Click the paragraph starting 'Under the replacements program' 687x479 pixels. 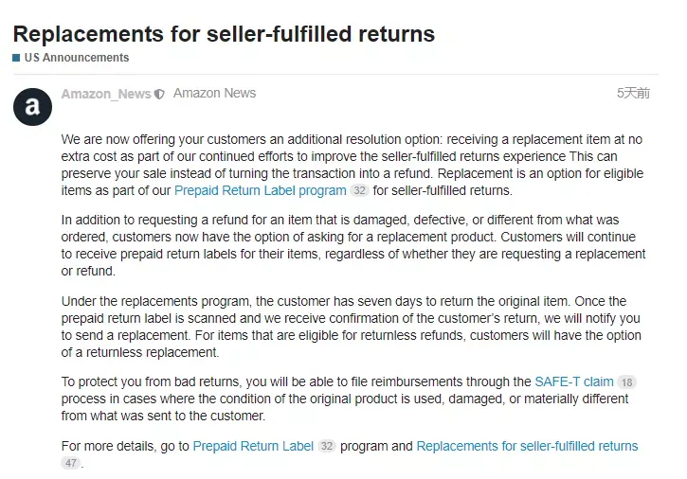(x=352, y=327)
